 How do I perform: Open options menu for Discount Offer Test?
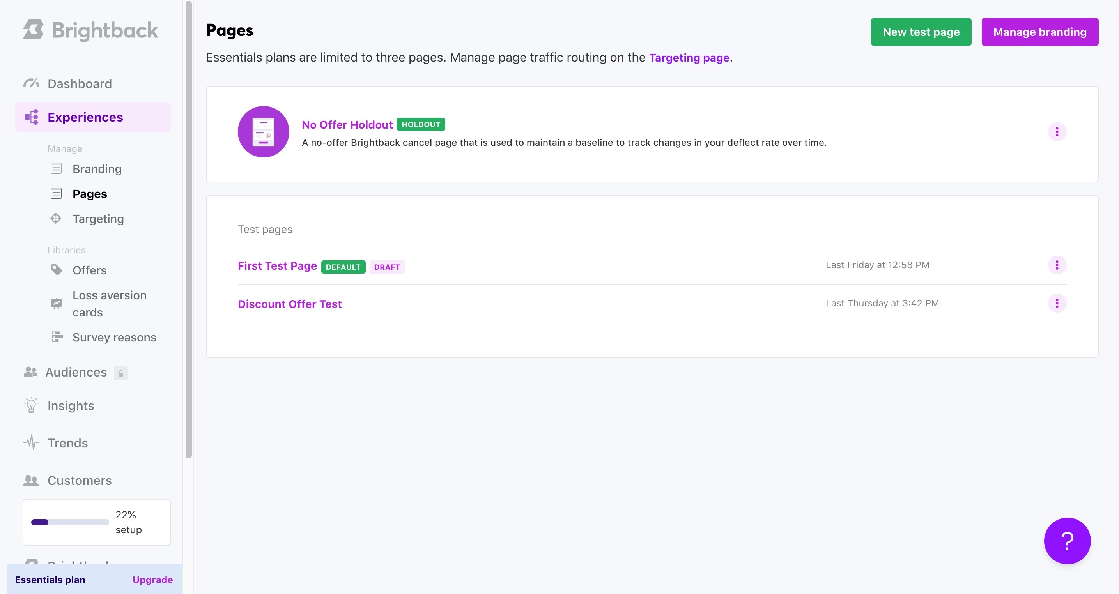point(1057,303)
